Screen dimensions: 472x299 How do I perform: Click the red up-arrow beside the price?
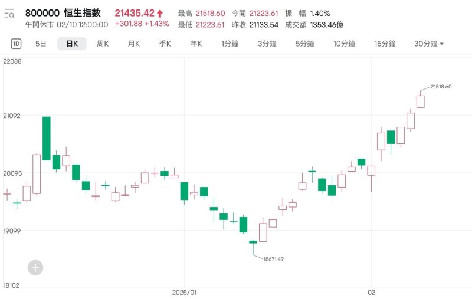[x=159, y=13]
